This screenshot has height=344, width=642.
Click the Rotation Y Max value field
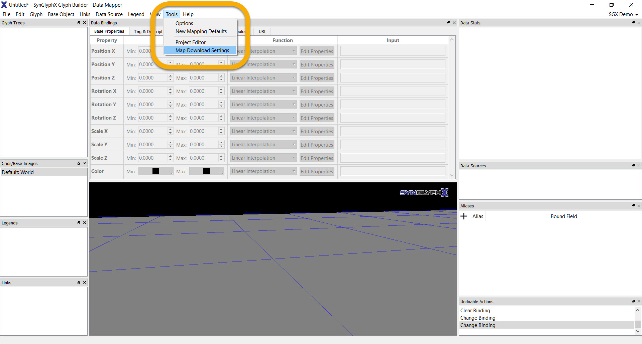pos(204,105)
